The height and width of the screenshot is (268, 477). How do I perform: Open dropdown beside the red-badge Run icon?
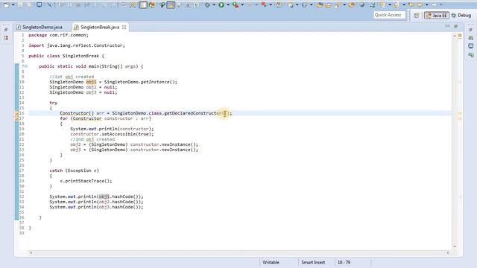pyautogui.click(x=242, y=5)
